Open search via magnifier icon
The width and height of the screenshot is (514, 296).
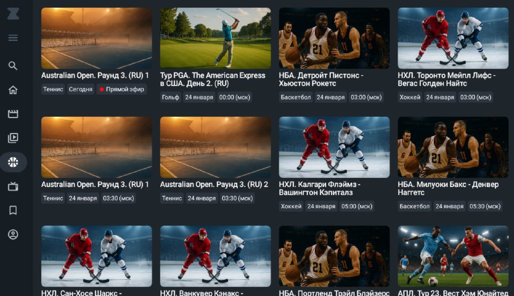point(13,65)
